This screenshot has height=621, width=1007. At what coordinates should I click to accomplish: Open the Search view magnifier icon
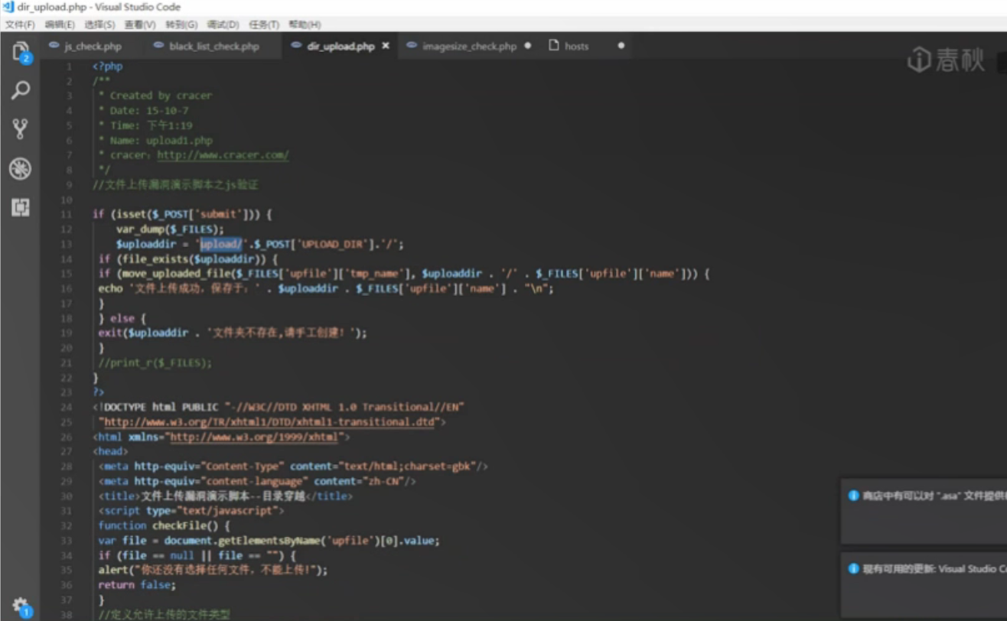tap(21, 90)
